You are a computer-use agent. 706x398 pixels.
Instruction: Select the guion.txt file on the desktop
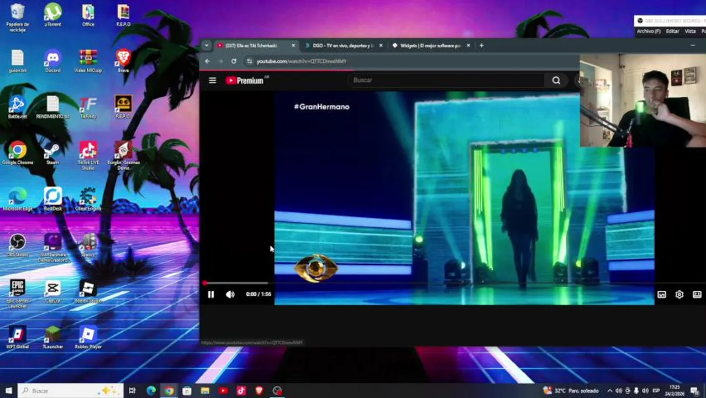tap(18, 61)
